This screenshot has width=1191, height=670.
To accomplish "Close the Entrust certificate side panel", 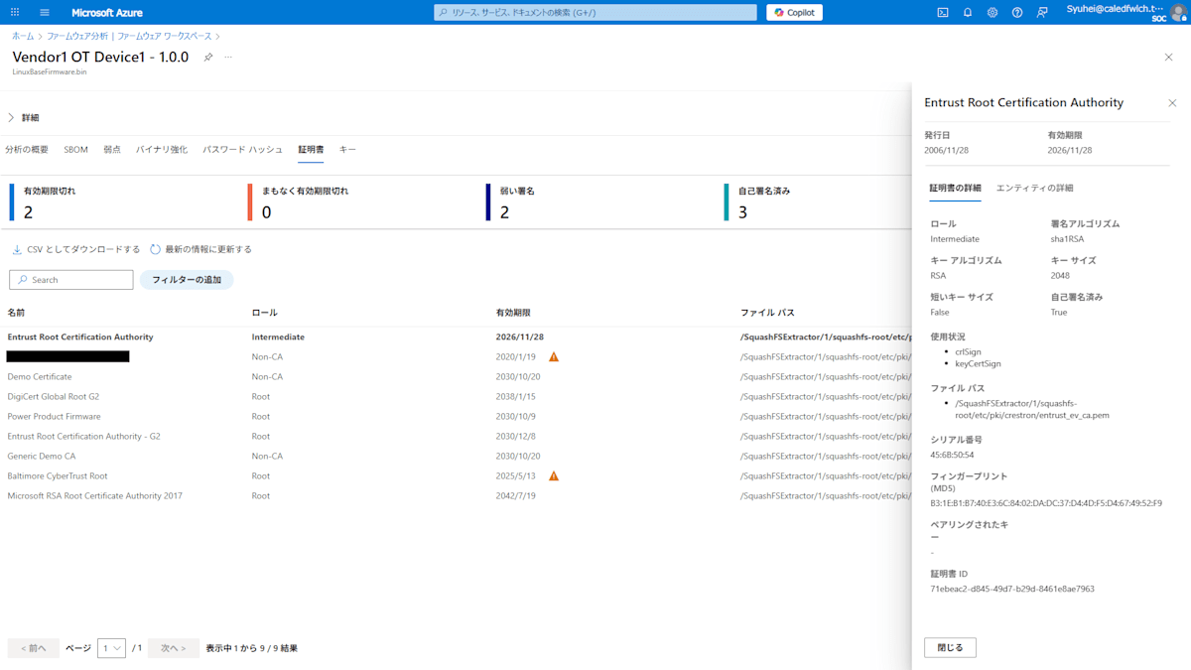I will coord(1172,103).
